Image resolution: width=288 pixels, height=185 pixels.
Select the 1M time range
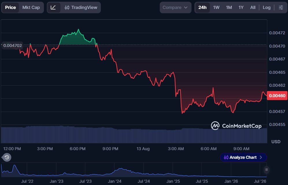pyautogui.click(x=229, y=7)
